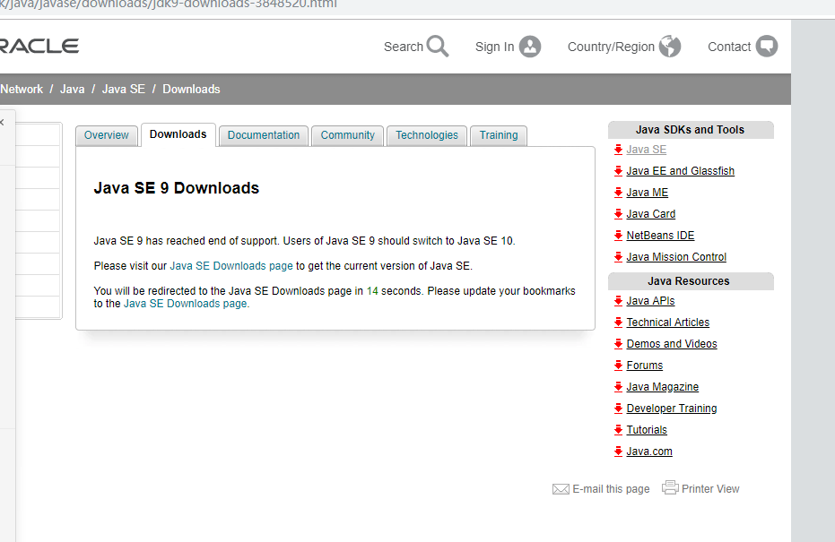The height and width of the screenshot is (542, 835).
Task: Click the green 14 seconds countdown number
Action: pos(372,291)
